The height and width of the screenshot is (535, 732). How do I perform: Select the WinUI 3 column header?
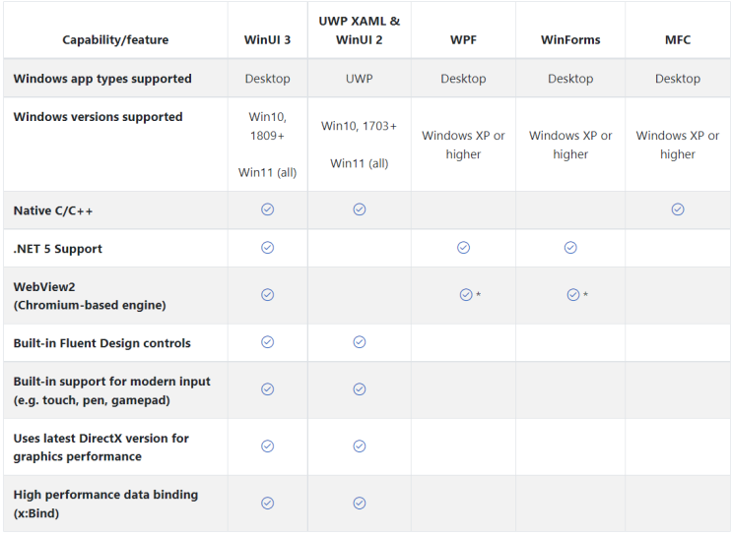[x=267, y=40]
